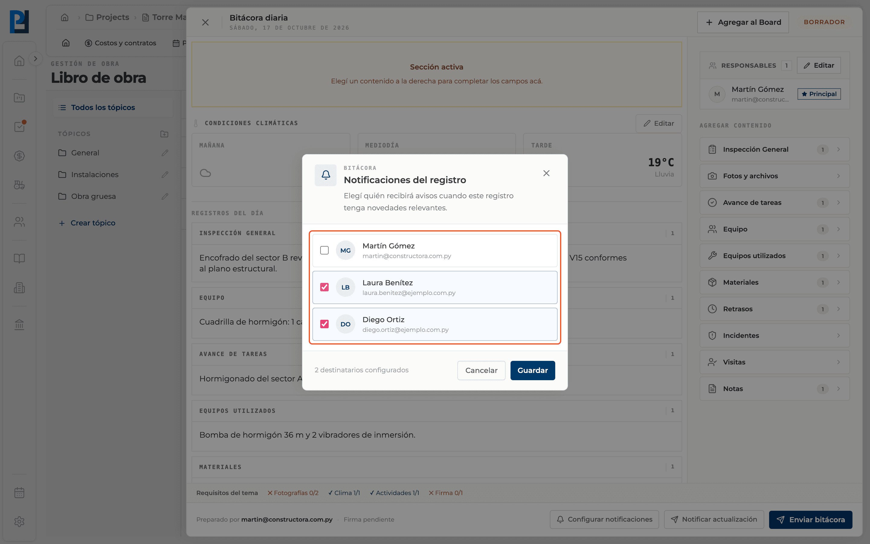
Task: Edit Condiciones climáticas section
Action: pyautogui.click(x=659, y=123)
